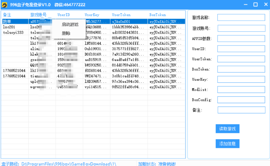The image size is (270, 166).
Task: Click into the BoxToken field
Action: tap(241, 69)
